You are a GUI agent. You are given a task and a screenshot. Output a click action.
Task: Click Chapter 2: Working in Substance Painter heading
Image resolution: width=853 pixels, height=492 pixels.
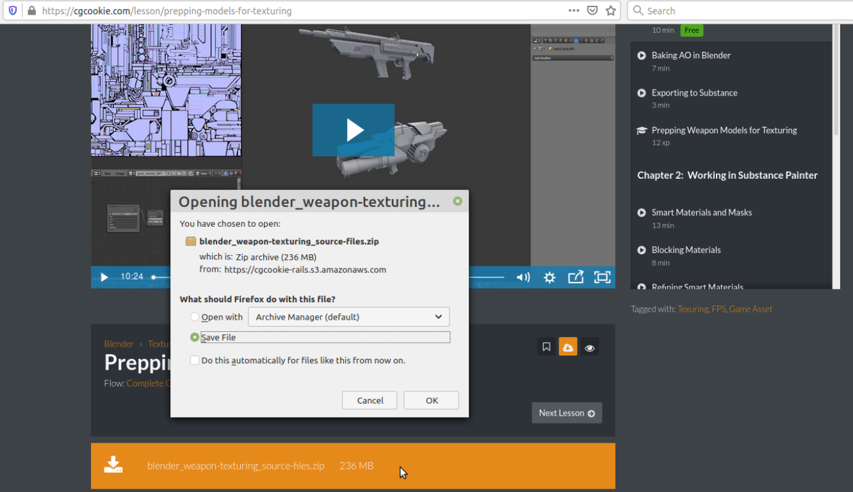pos(727,175)
